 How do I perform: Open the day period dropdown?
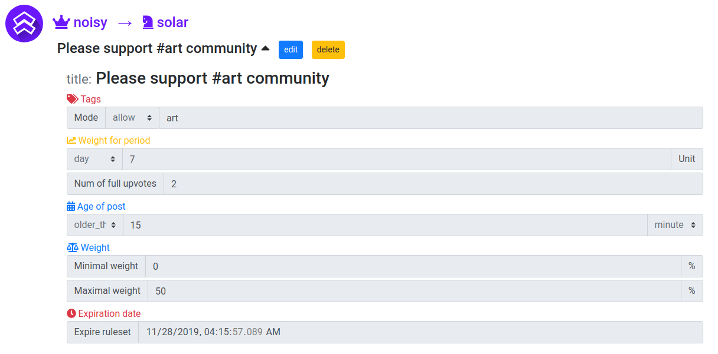(94, 159)
